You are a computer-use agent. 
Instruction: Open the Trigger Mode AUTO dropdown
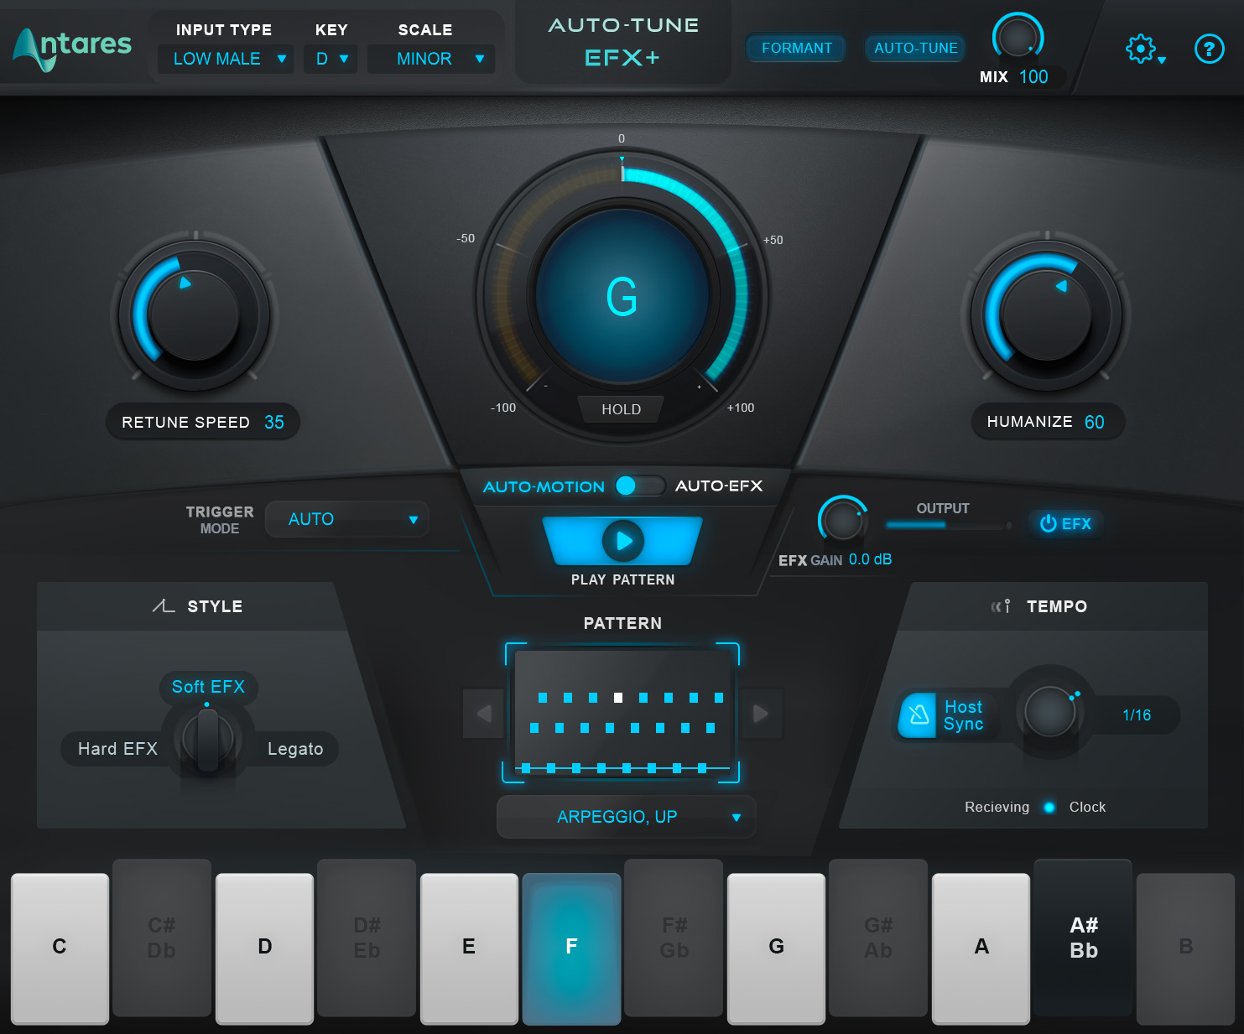click(347, 519)
